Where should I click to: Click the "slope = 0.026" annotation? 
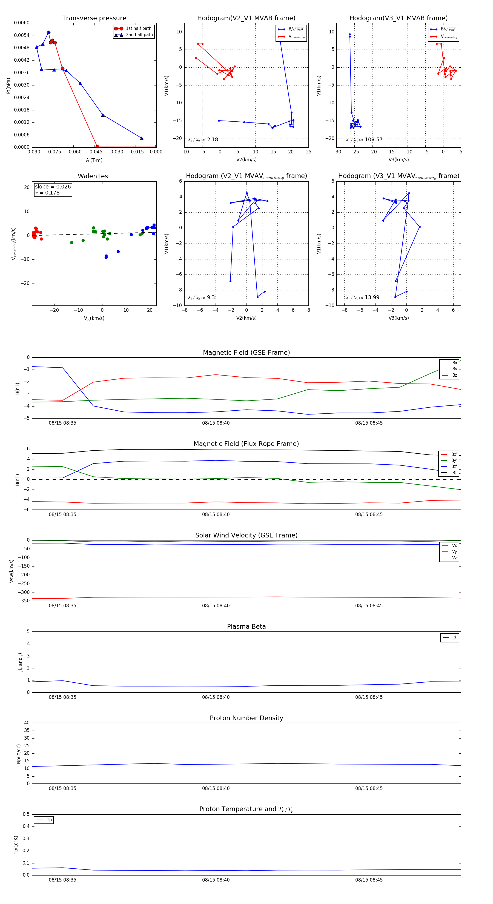tap(53, 187)
